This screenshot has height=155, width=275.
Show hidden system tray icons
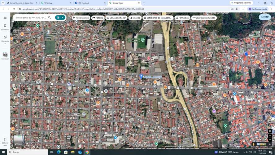(x=244, y=152)
